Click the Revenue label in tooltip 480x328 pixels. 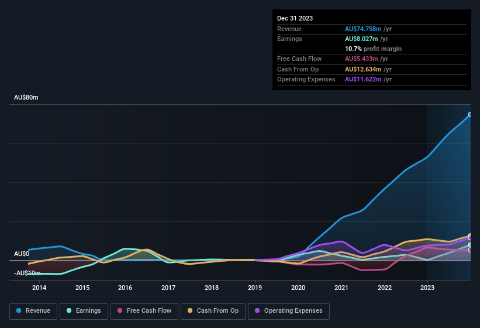pos(289,29)
